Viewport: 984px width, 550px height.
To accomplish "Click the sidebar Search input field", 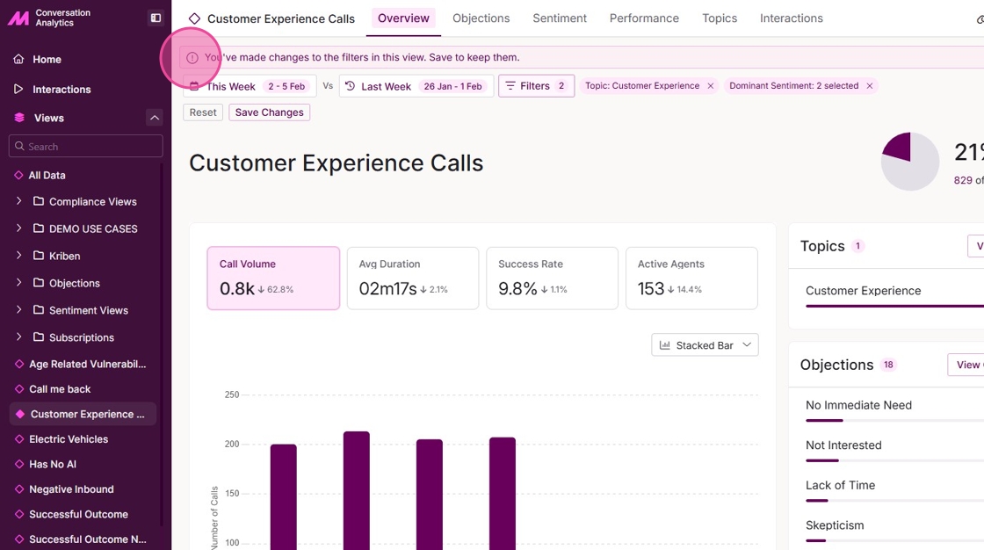I will [x=86, y=147].
